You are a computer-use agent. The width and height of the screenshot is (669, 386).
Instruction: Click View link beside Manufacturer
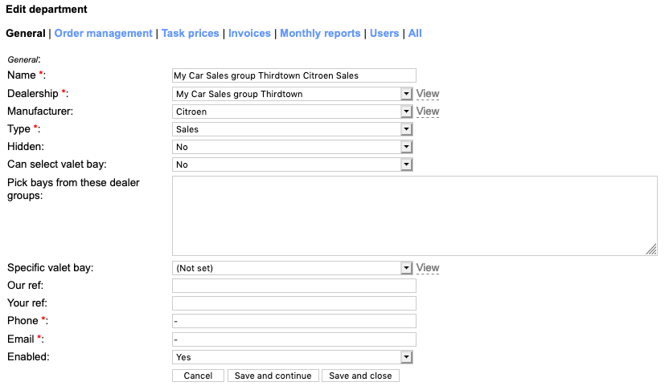(x=428, y=112)
